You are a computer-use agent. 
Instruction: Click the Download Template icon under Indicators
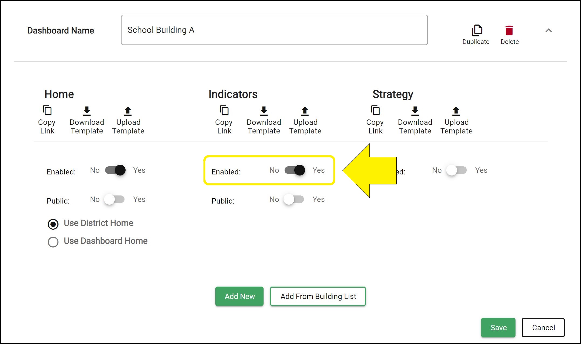[264, 110]
